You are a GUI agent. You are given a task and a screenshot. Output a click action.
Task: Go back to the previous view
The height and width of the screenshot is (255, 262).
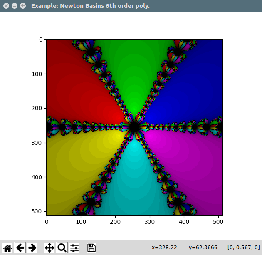pyautogui.click(x=20, y=248)
